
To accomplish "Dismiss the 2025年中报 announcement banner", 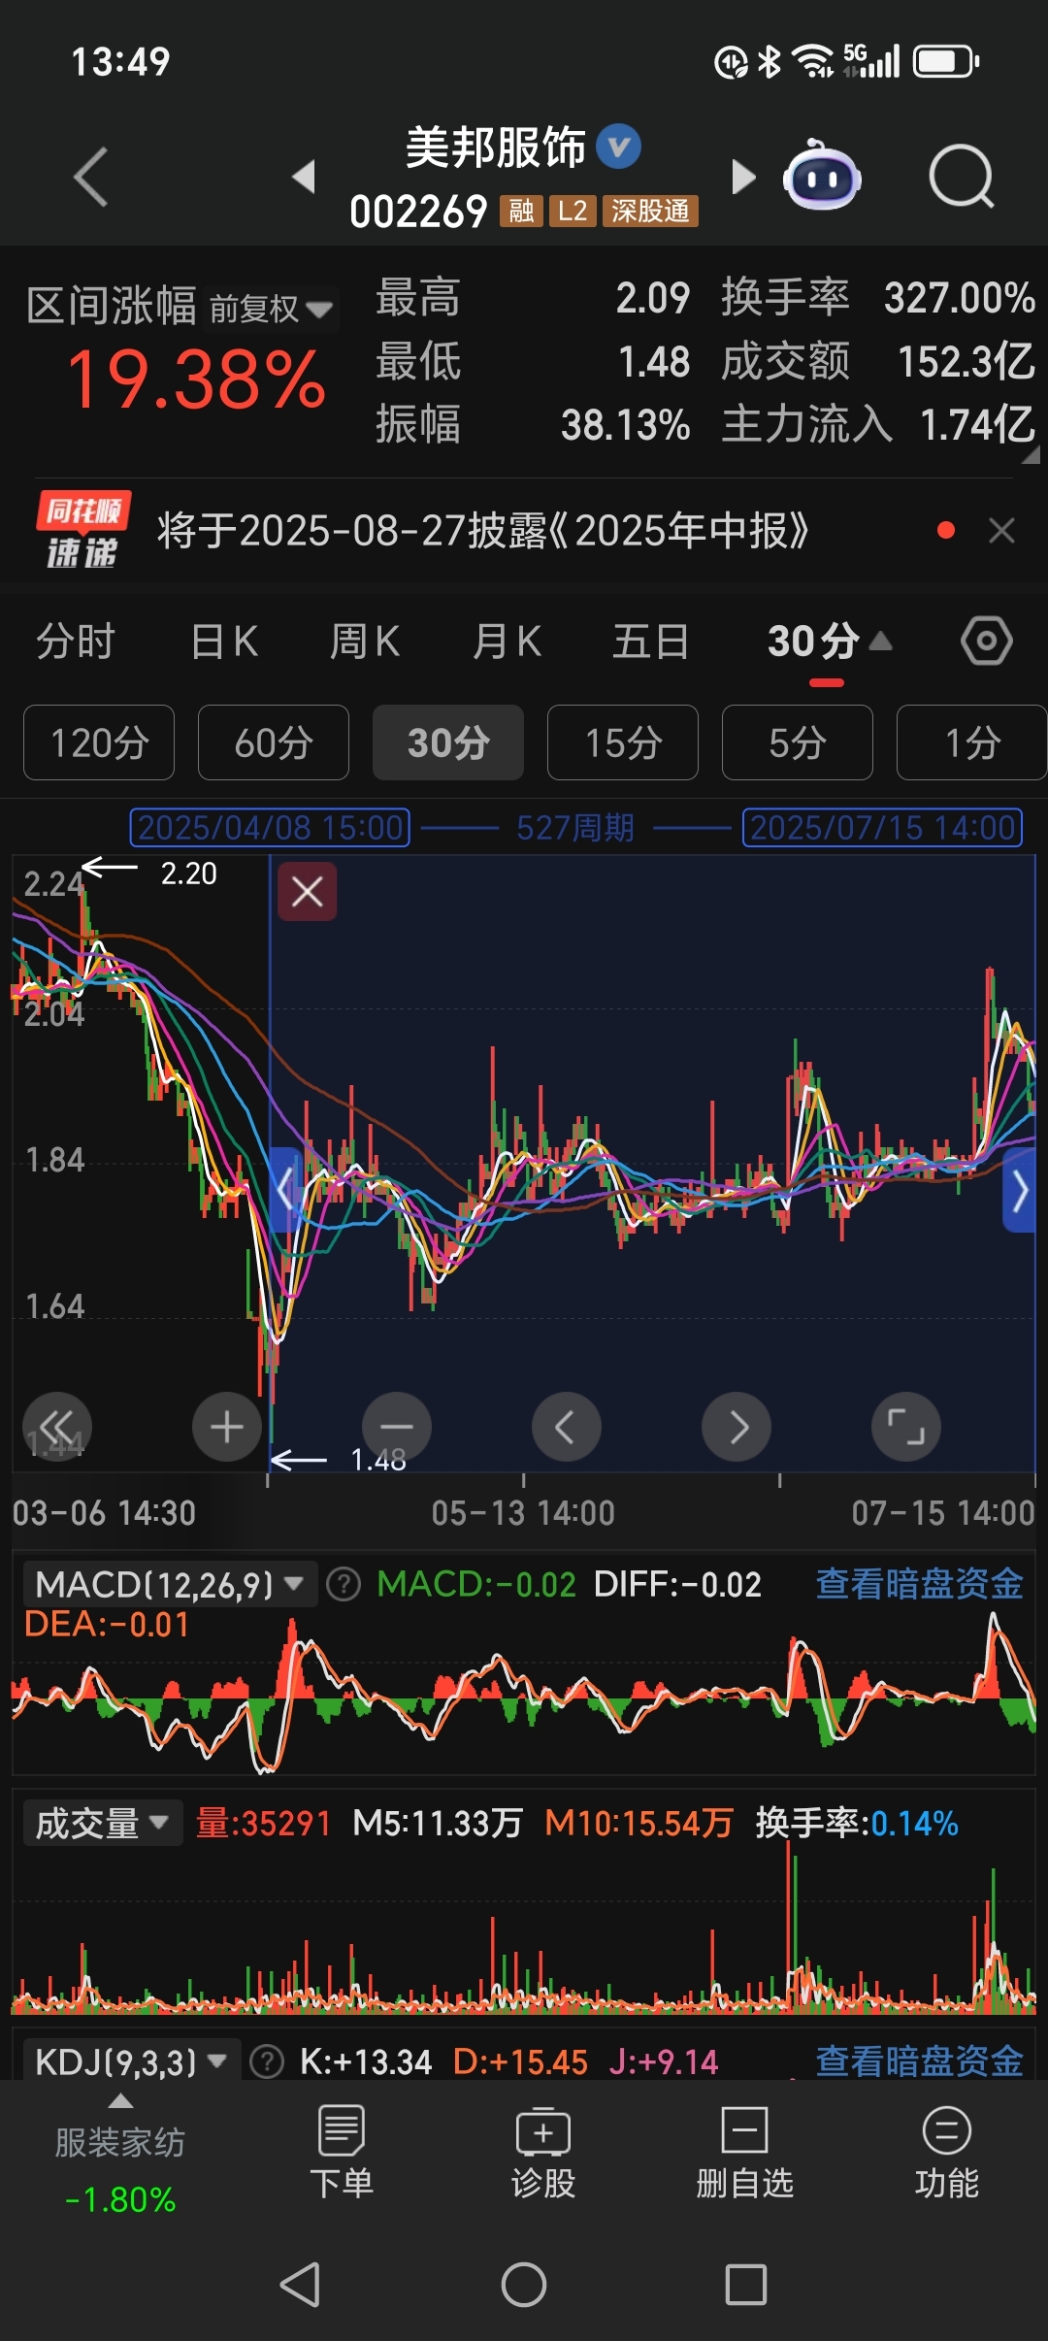I will pyautogui.click(x=1001, y=530).
